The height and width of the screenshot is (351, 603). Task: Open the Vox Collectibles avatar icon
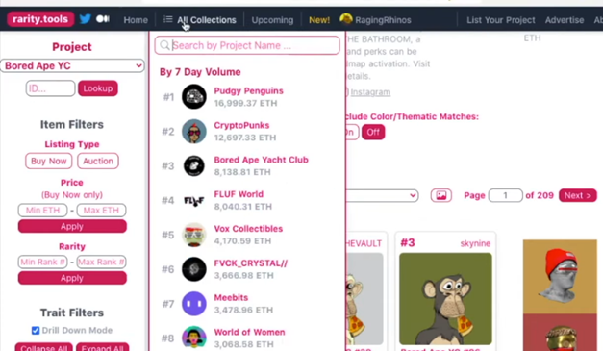[194, 235]
